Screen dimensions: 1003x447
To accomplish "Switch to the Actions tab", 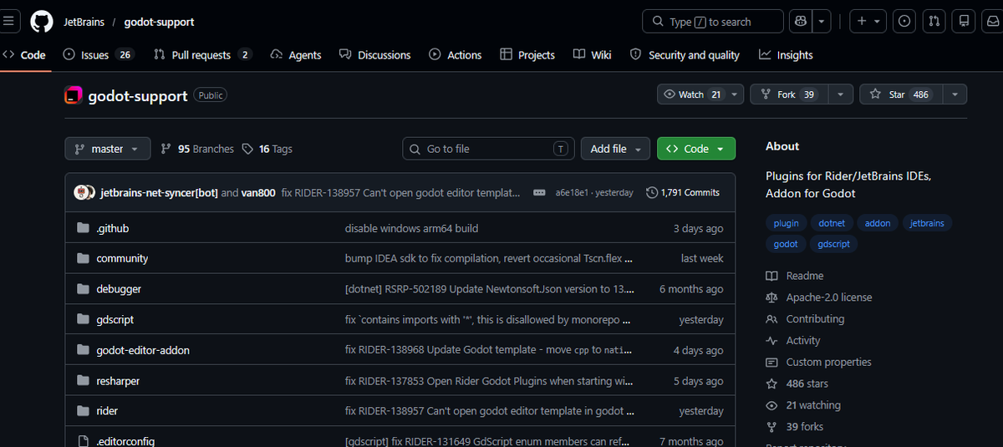I will 456,55.
